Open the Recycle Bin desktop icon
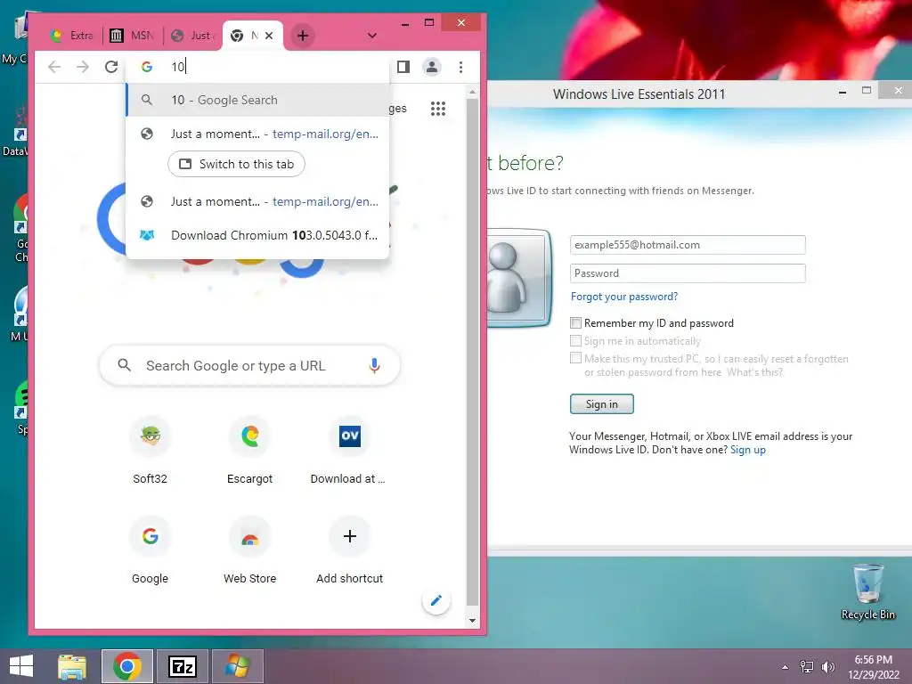This screenshot has height=684, width=912. click(x=867, y=591)
